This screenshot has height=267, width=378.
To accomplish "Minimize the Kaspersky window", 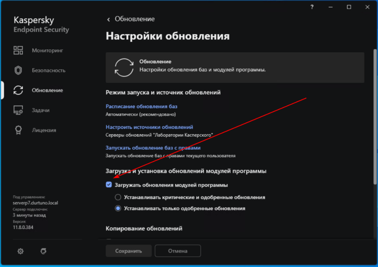I will (x=330, y=7).
